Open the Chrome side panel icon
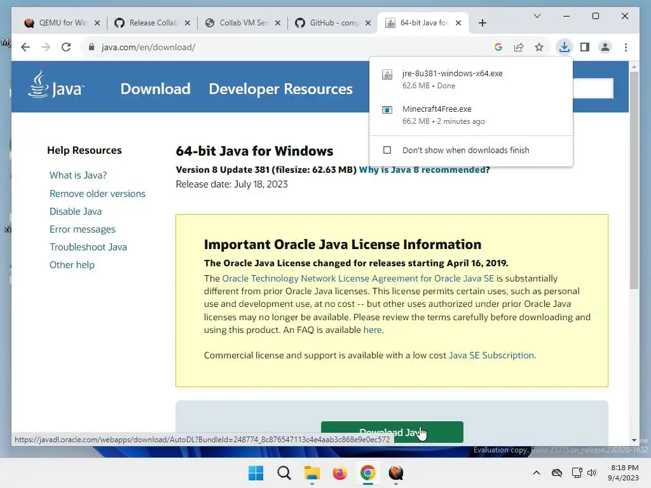 (x=585, y=47)
